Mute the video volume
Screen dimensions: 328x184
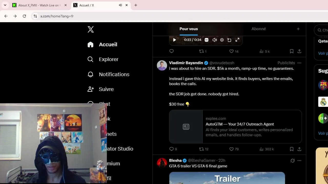[x=214, y=40]
